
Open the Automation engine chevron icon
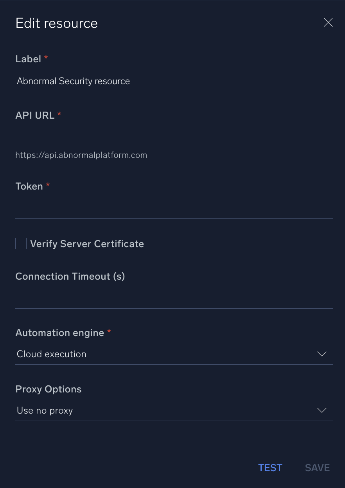(x=322, y=354)
